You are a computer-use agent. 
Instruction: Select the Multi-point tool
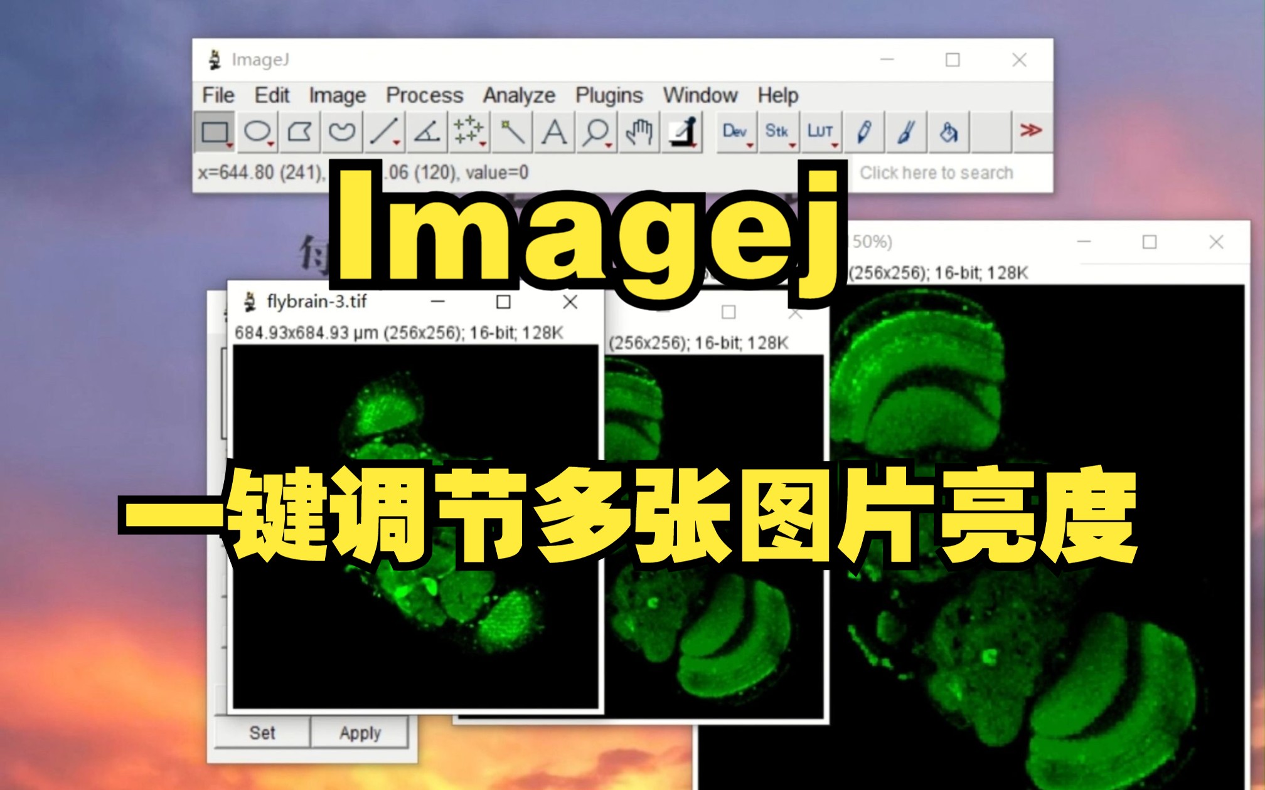tap(469, 132)
